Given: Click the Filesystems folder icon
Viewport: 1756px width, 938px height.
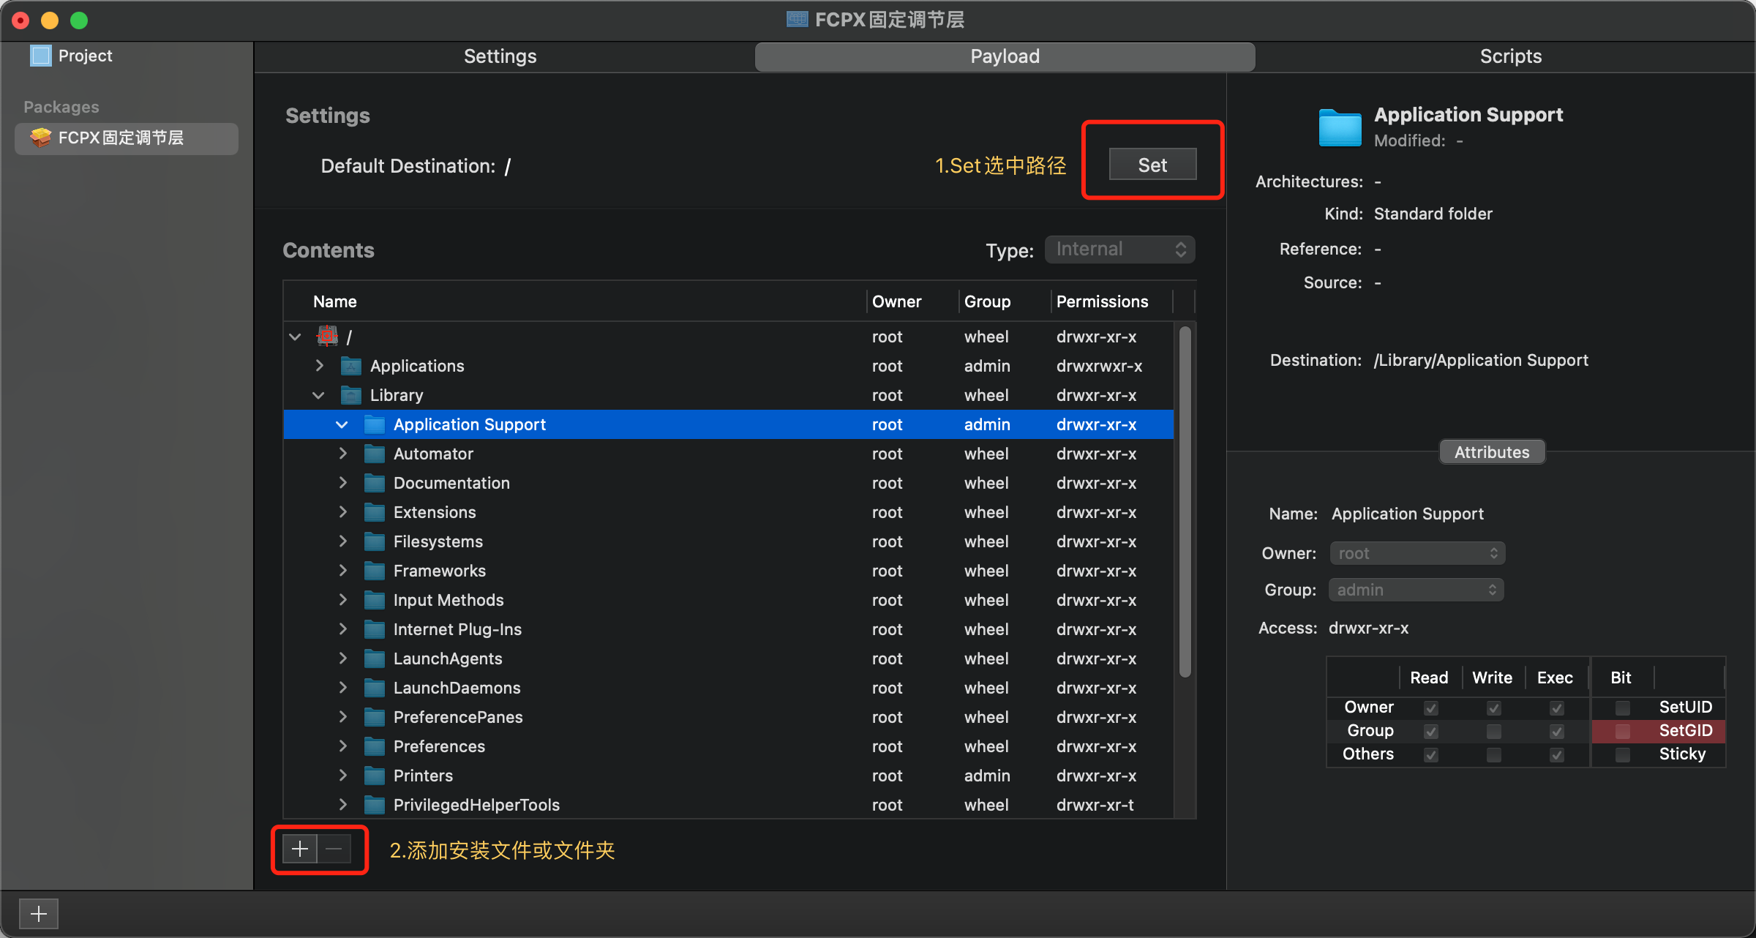Looking at the screenshot, I should pos(375,541).
